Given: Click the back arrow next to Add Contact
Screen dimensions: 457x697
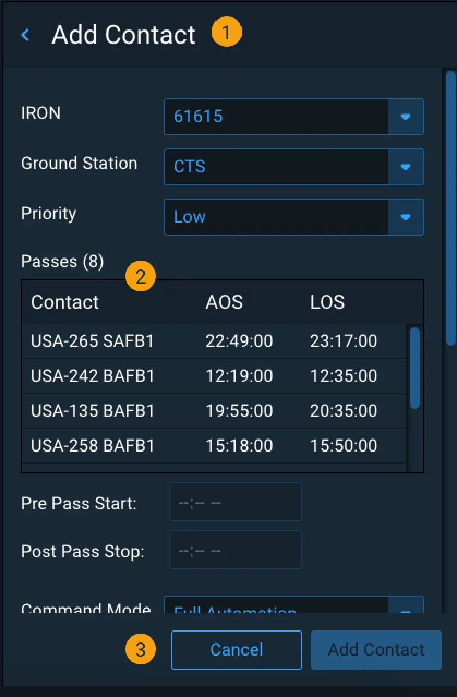Looking at the screenshot, I should point(25,34).
